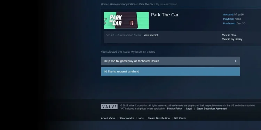Go to Games and Applications breadcrumb
This screenshot has height=130, width=261.
123,4
